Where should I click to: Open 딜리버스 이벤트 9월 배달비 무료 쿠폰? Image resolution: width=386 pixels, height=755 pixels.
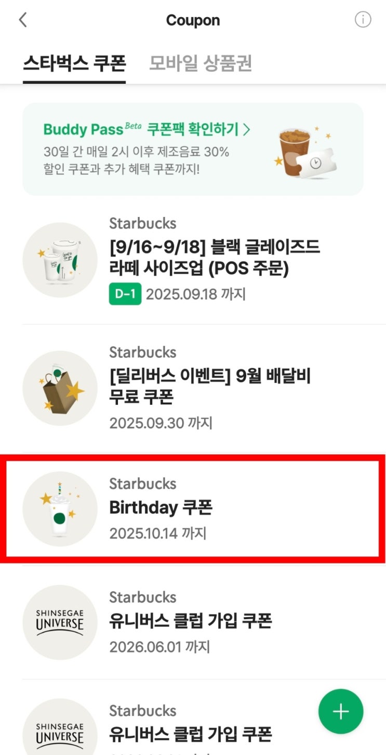[x=210, y=387]
